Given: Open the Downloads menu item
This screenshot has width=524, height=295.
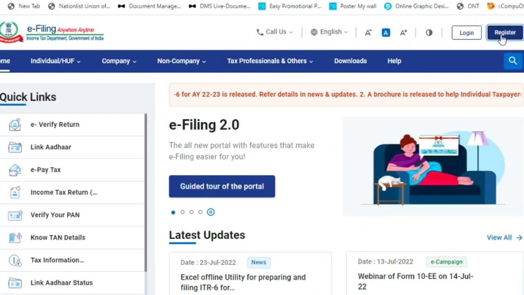Looking at the screenshot, I should 350,61.
